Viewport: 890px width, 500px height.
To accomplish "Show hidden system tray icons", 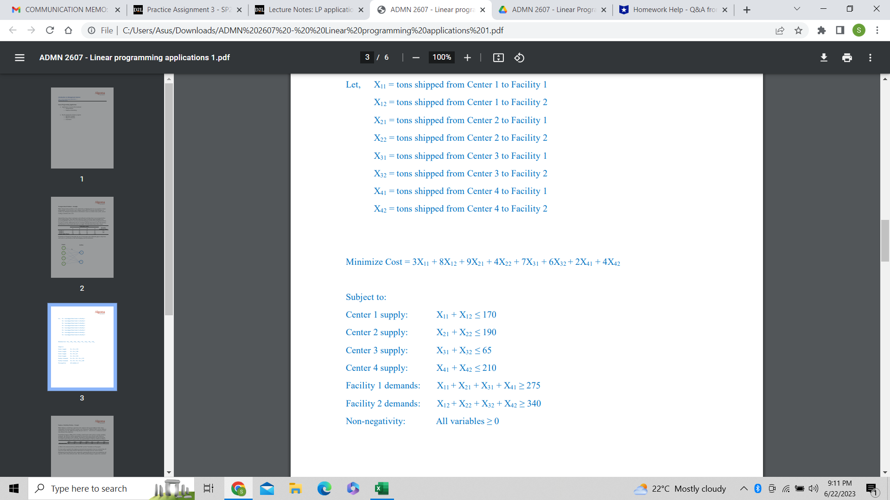I will [x=744, y=488].
